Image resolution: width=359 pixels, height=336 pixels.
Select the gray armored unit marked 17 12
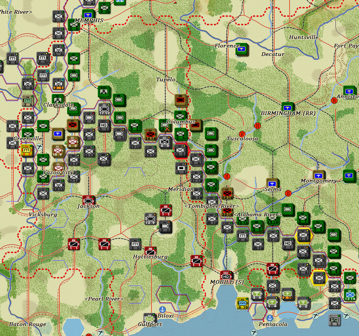tap(104, 109)
